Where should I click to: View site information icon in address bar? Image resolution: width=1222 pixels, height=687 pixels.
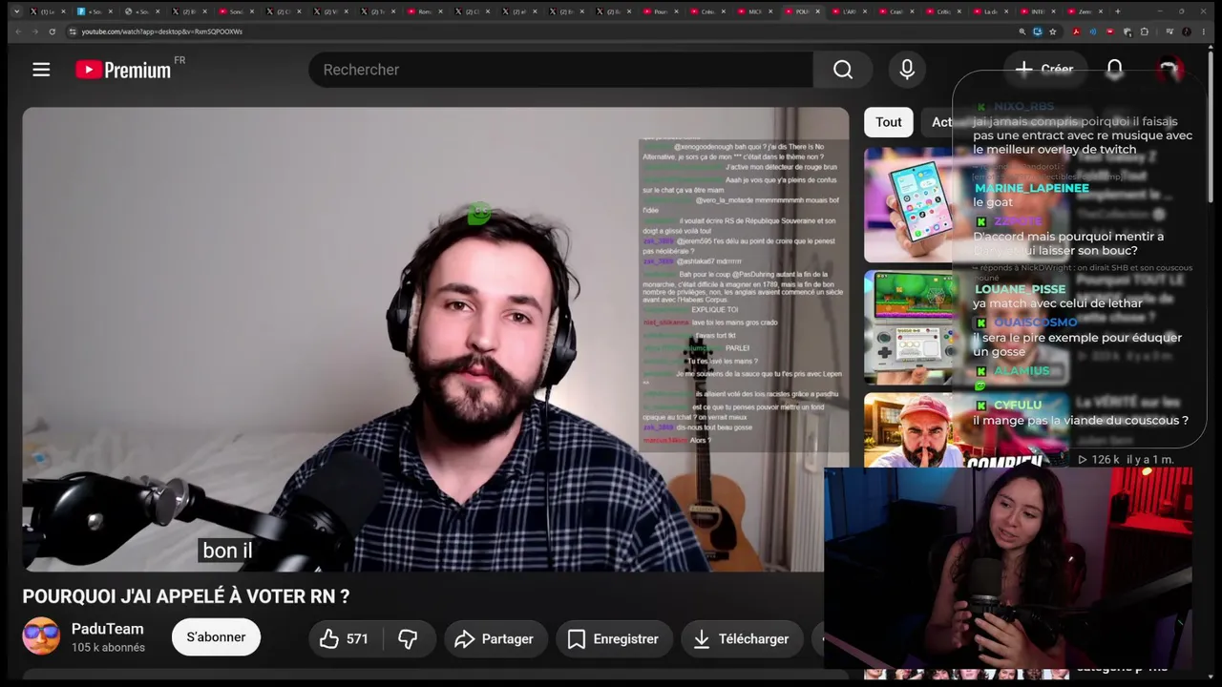coord(72,31)
